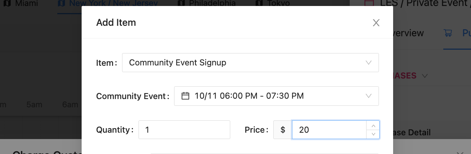Click the icon beside LES / Private Event
Image resolution: width=471 pixels, height=154 pixels.
369,3
